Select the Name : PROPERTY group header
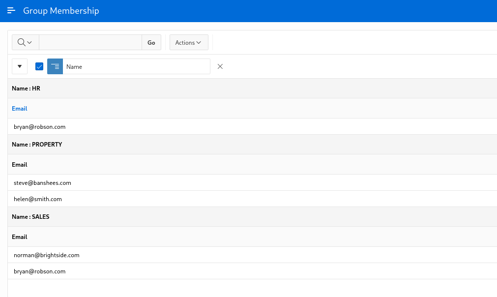Viewport: 497px width, 297px height. click(x=37, y=145)
